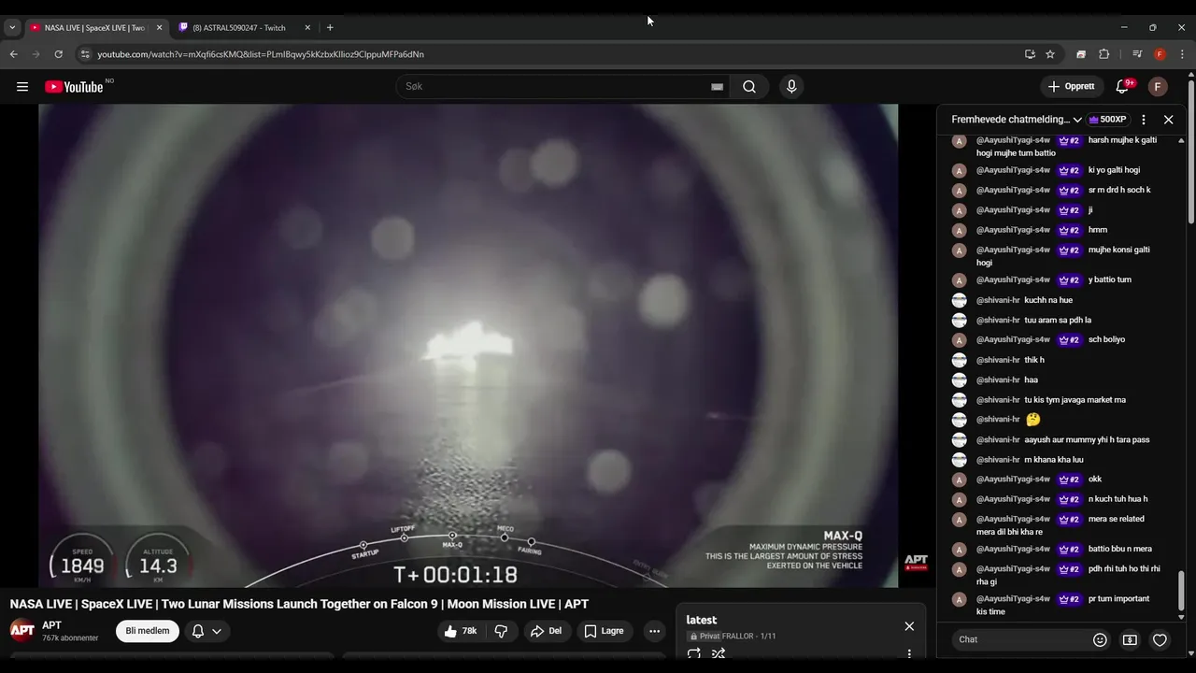This screenshot has width=1196, height=673.
Task: Send a heart reaction in chat
Action: [1160, 639]
